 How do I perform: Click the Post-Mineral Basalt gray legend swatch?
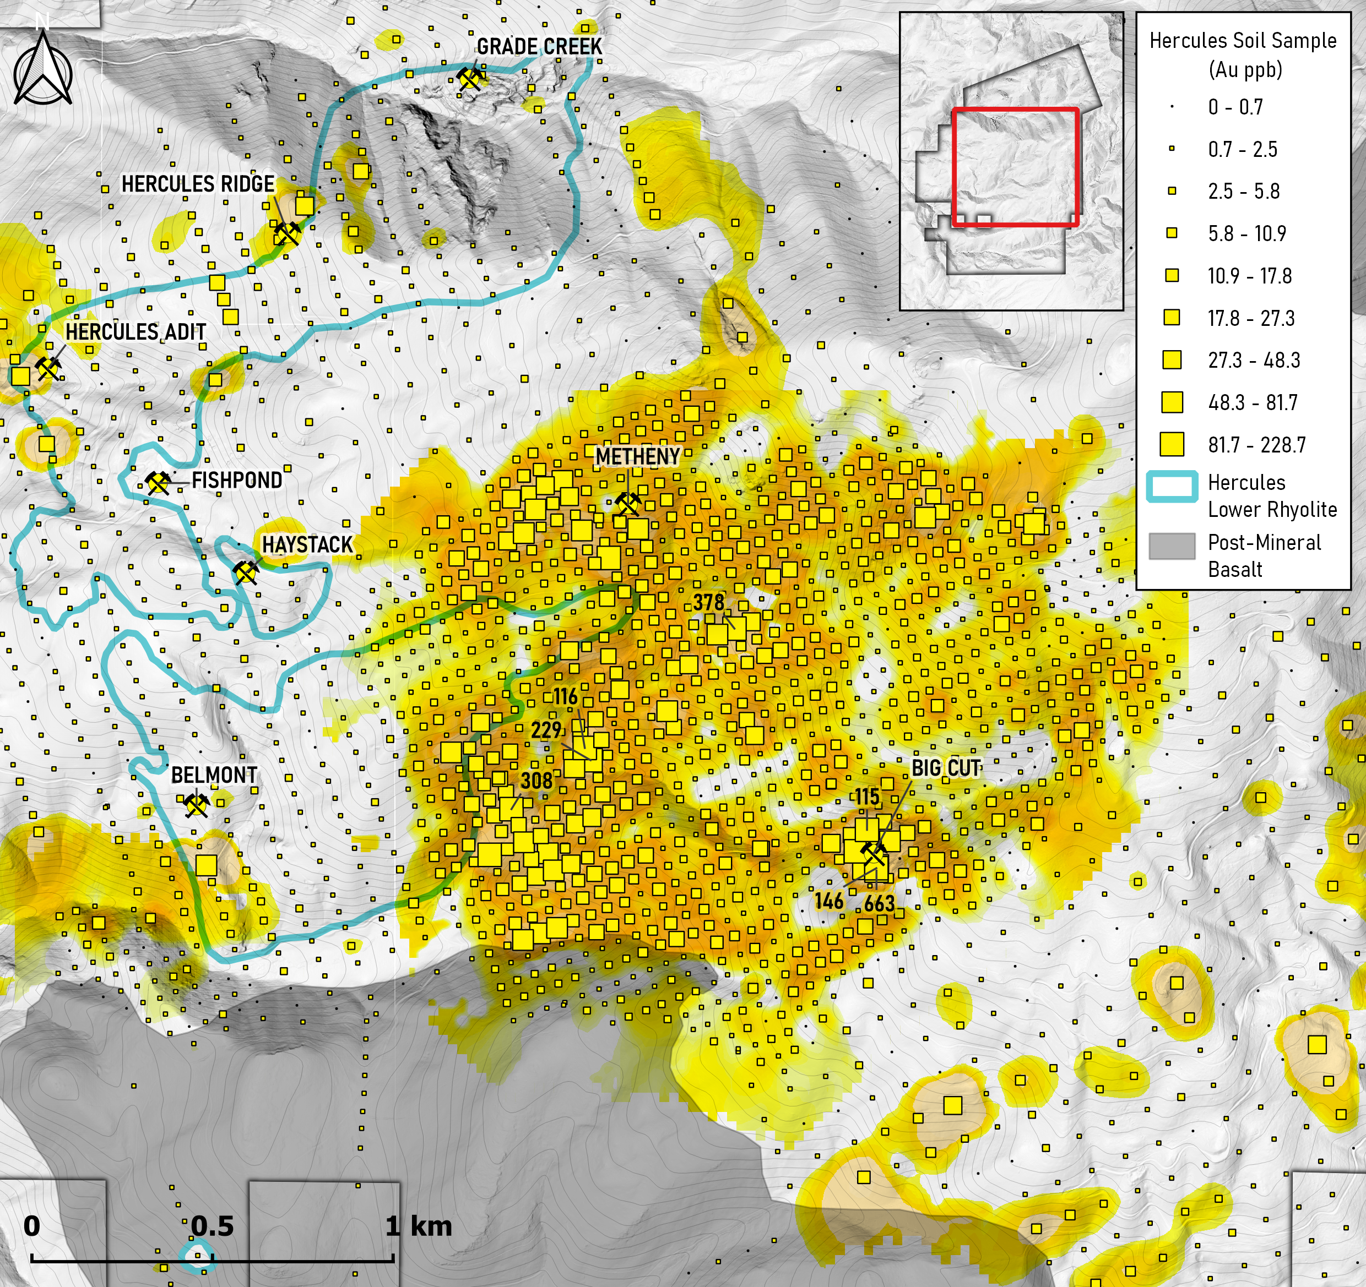pyautogui.click(x=1172, y=546)
